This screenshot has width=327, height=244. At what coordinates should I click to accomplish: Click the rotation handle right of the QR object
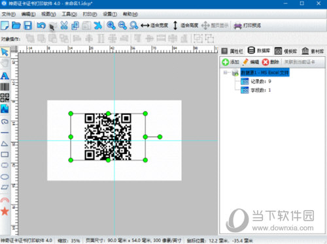160,137
